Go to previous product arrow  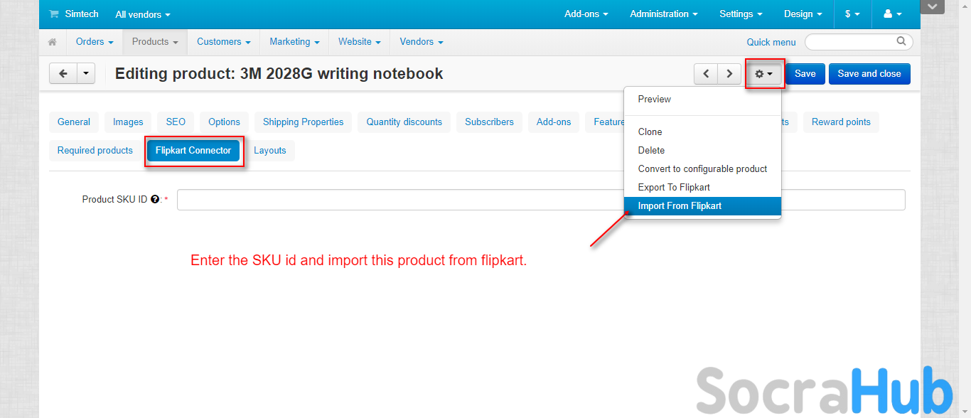coord(705,74)
